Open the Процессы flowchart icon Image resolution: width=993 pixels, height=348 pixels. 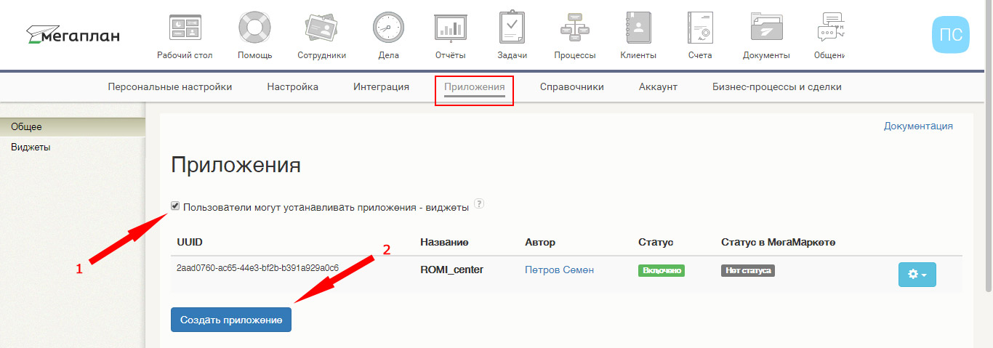point(574,28)
